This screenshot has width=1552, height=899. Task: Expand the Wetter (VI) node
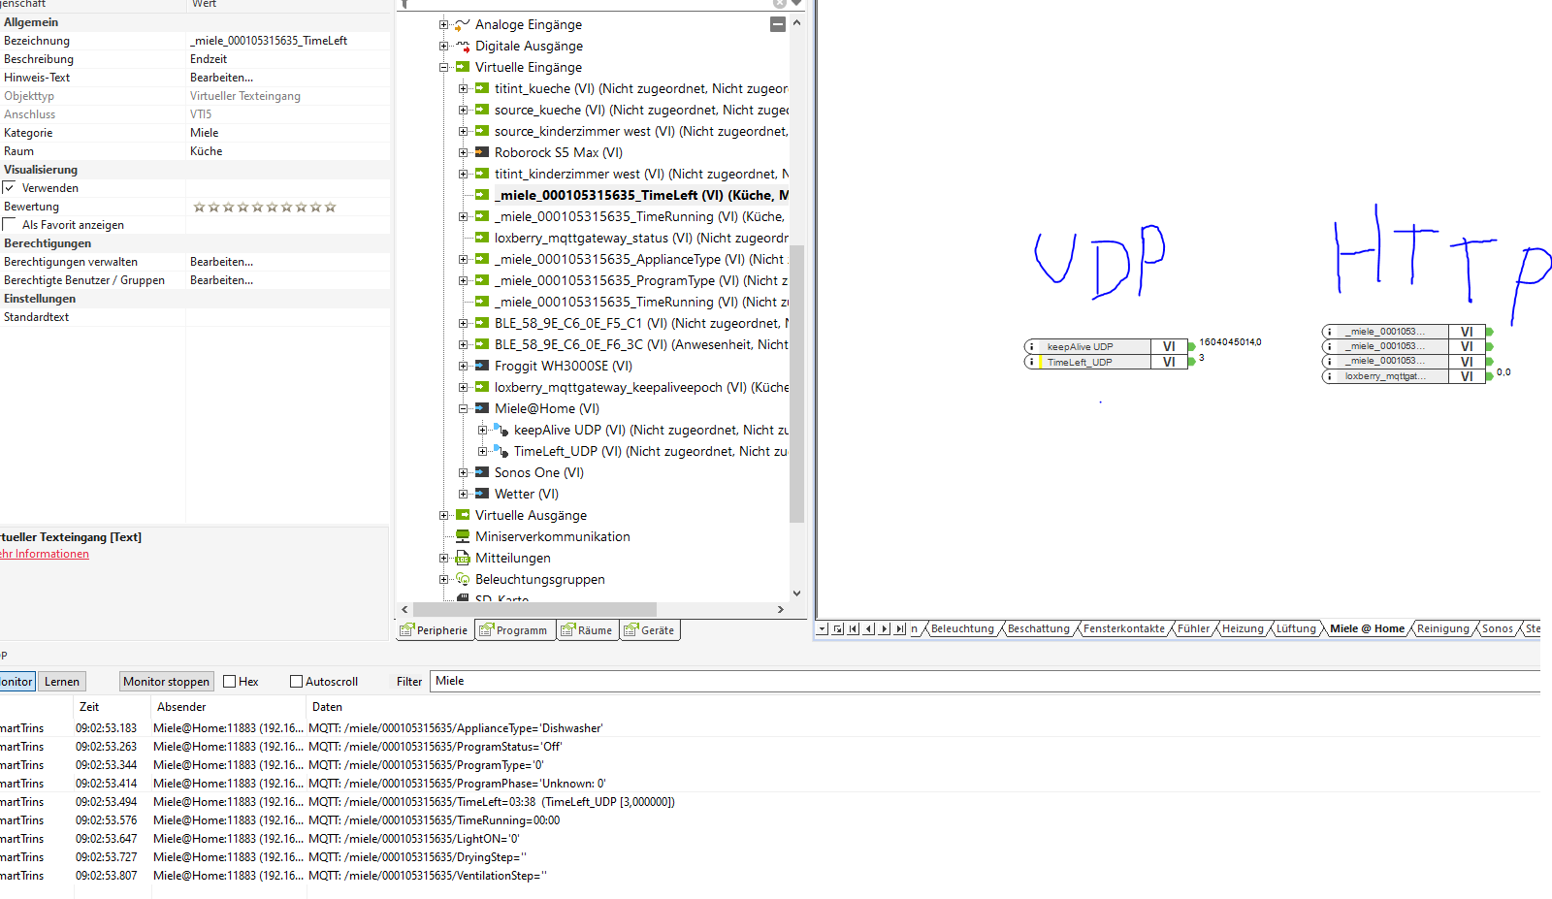463,494
